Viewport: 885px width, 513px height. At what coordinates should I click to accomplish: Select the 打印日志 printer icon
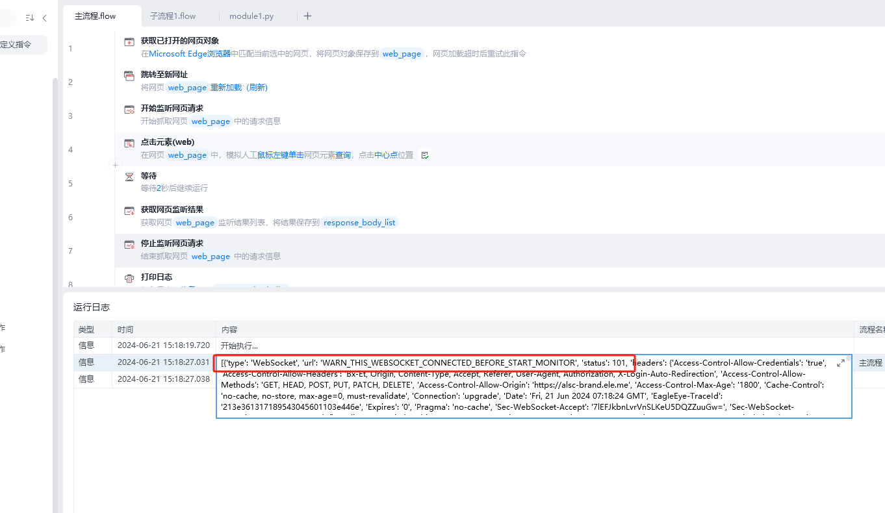[x=129, y=278]
